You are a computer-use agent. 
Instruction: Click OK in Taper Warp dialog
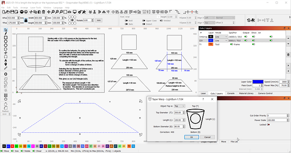click(x=191, y=137)
